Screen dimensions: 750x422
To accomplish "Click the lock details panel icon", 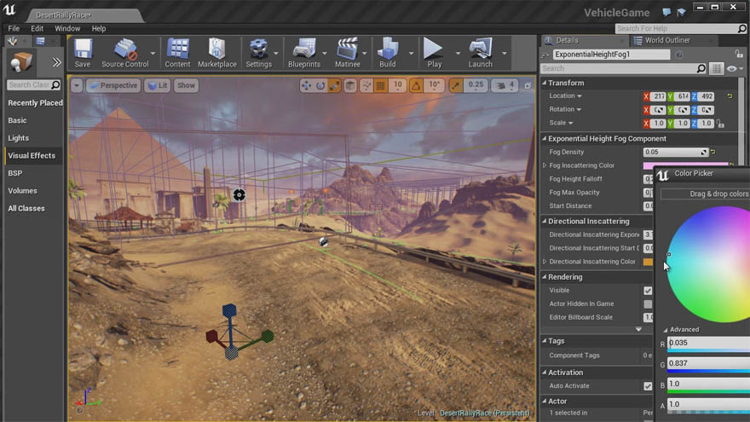I will click(739, 54).
